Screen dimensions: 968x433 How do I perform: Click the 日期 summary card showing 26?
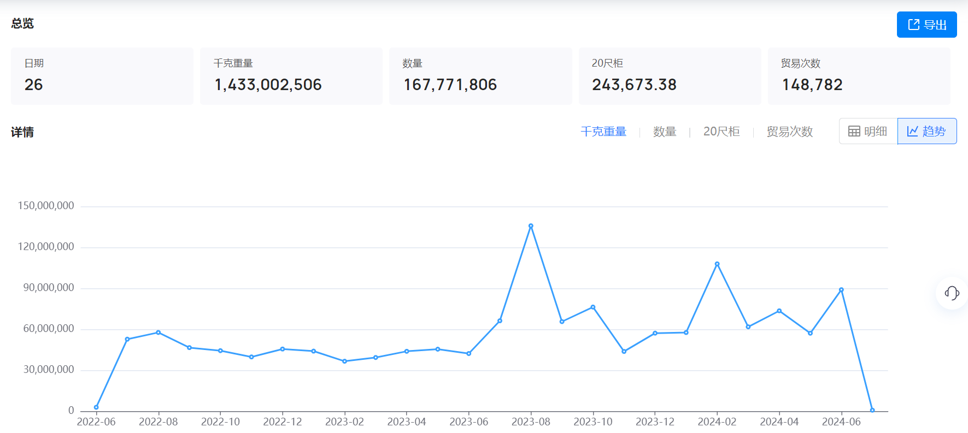[102, 76]
